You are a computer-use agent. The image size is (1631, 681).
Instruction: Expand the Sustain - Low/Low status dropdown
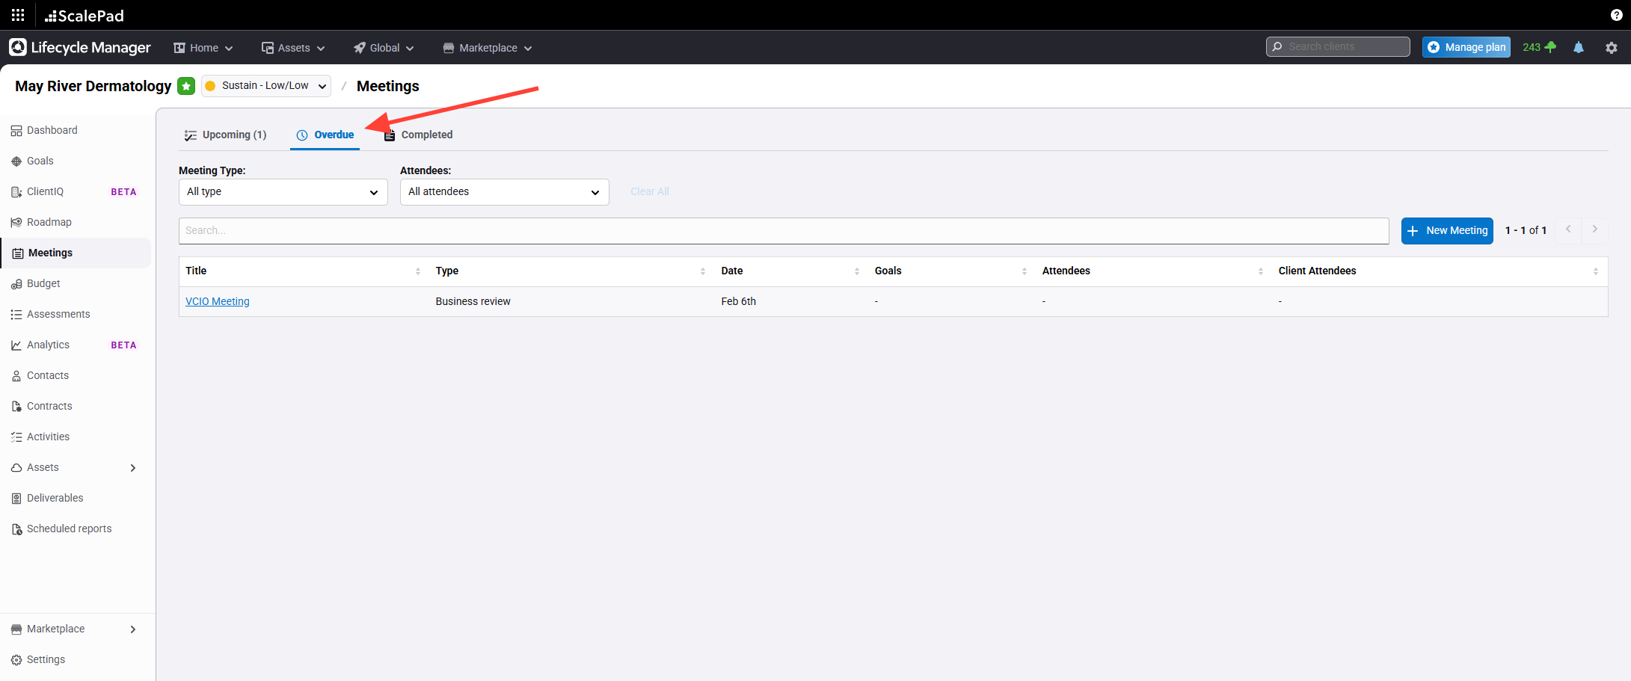(x=266, y=86)
